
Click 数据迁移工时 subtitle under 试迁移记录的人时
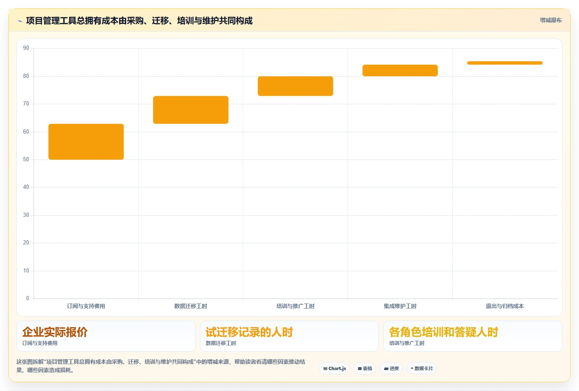(x=221, y=343)
